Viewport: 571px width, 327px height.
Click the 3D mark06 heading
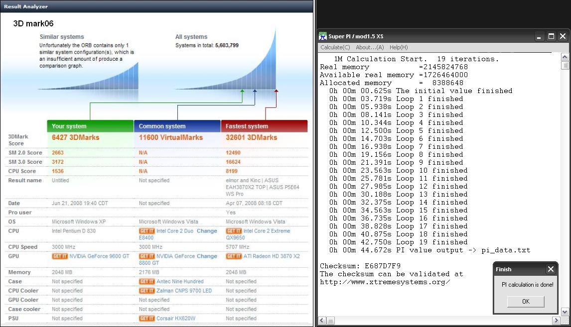[33, 24]
